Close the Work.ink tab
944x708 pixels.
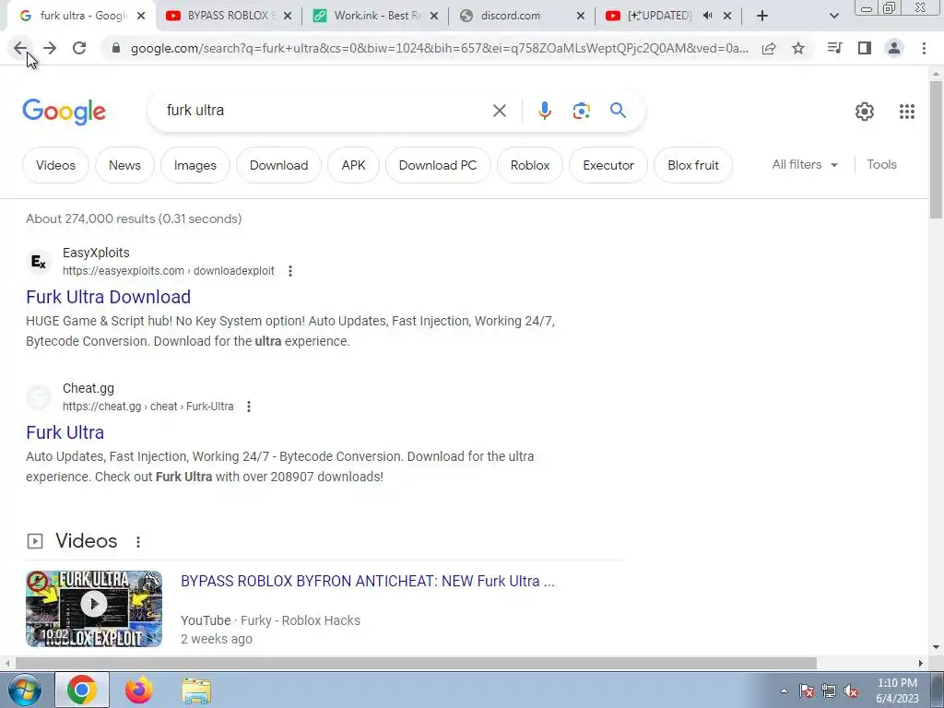pyautogui.click(x=434, y=16)
